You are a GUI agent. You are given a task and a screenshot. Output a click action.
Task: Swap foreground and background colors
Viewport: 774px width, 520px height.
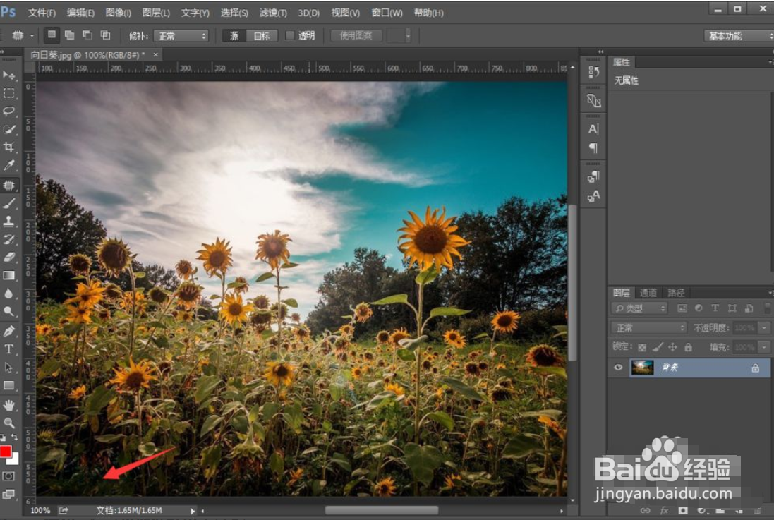(x=14, y=437)
